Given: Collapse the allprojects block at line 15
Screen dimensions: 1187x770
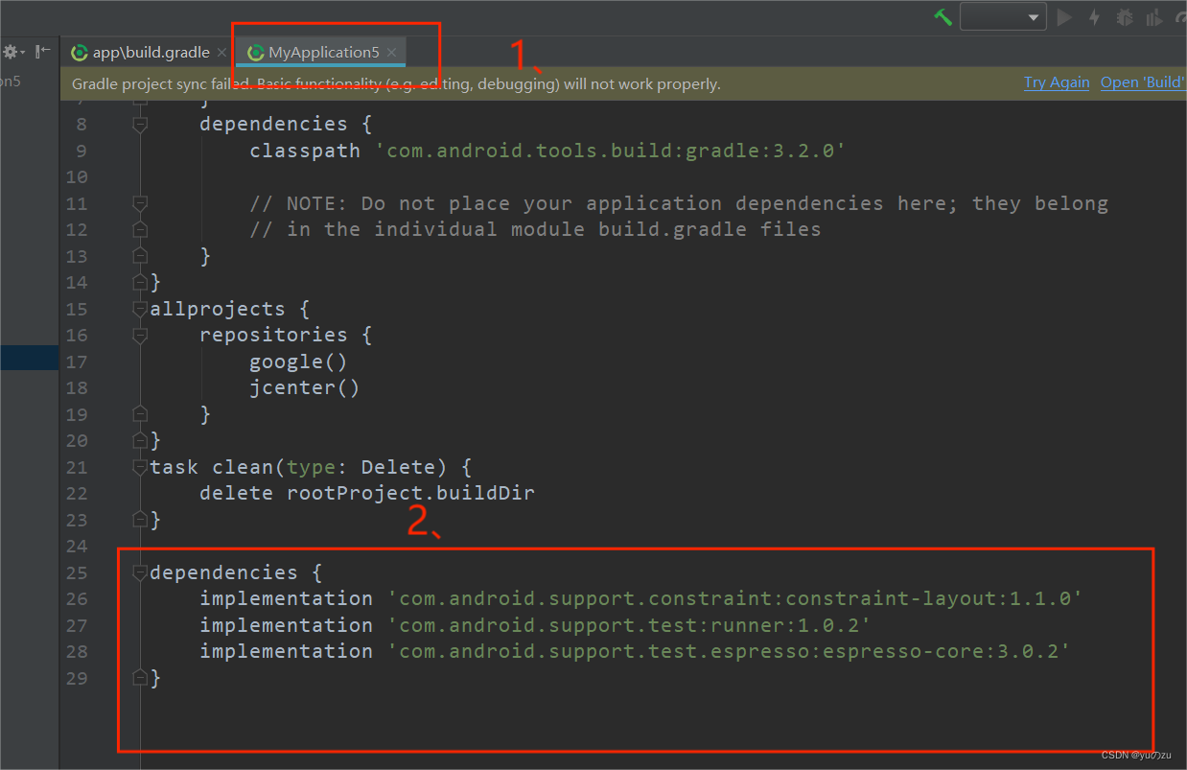Looking at the screenshot, I should (x=140, y=309).
